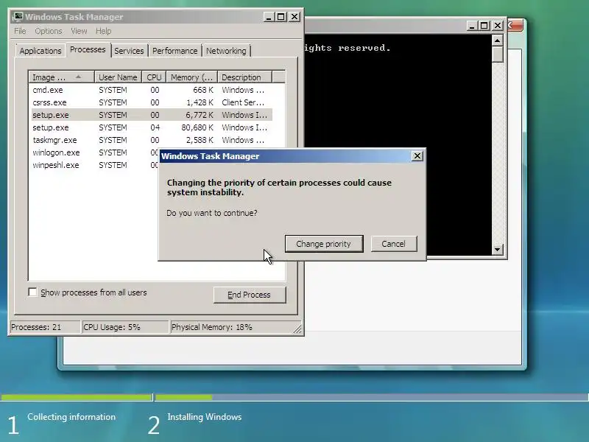Select setup.exe using 80,680 K memory

pos(152,127)
